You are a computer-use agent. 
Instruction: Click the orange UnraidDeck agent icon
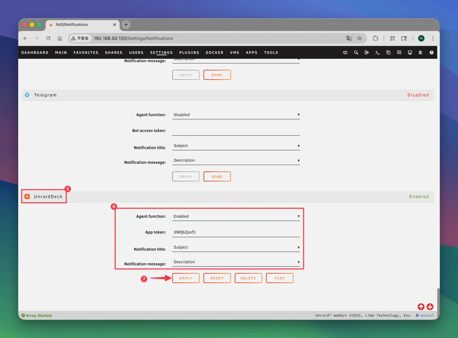(27, 196)
